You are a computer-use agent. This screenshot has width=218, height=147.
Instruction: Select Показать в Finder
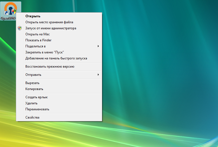pyautogui.click(x=38, y=40)
